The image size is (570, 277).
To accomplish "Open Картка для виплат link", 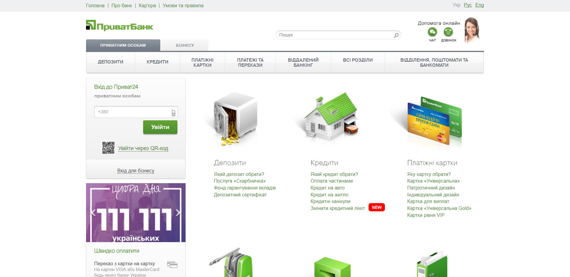I will (428, 202).
